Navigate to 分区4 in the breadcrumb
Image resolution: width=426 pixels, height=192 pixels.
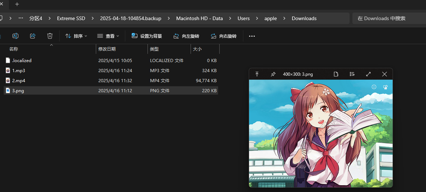pos(36,18)
